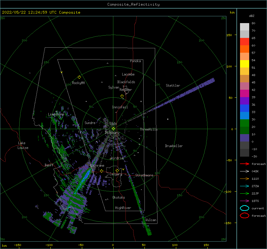Click the -150 value on bottom axis
Viewport: 267px width, 249px height.
[x=18, y=245]
